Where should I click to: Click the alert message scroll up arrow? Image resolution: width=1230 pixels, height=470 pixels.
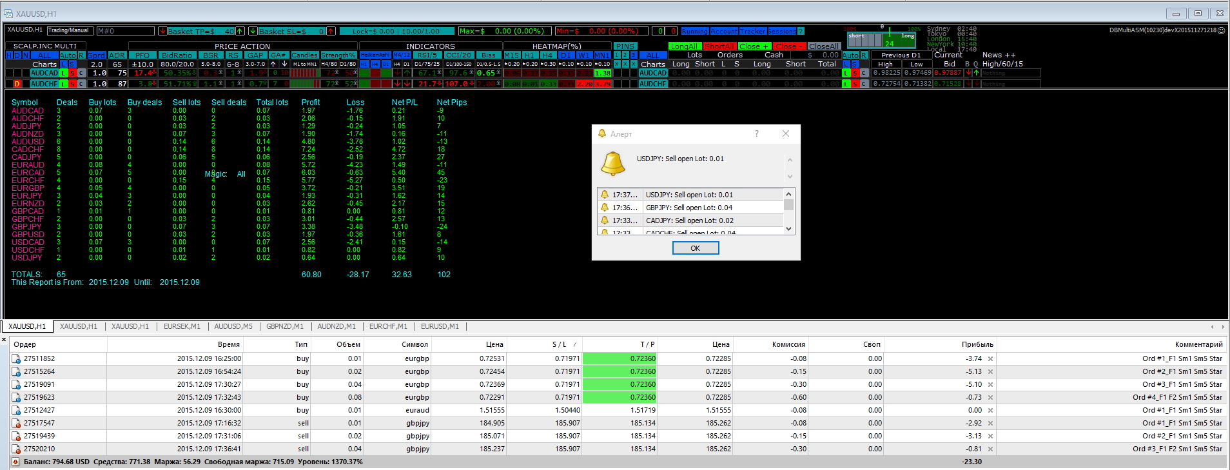coord(790,160)
